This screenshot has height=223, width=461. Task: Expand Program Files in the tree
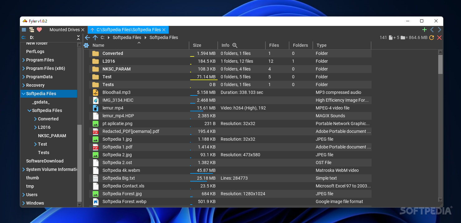click(23, 60)
